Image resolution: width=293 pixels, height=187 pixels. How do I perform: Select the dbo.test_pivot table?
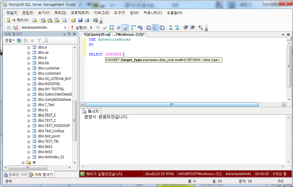[49, 136]
